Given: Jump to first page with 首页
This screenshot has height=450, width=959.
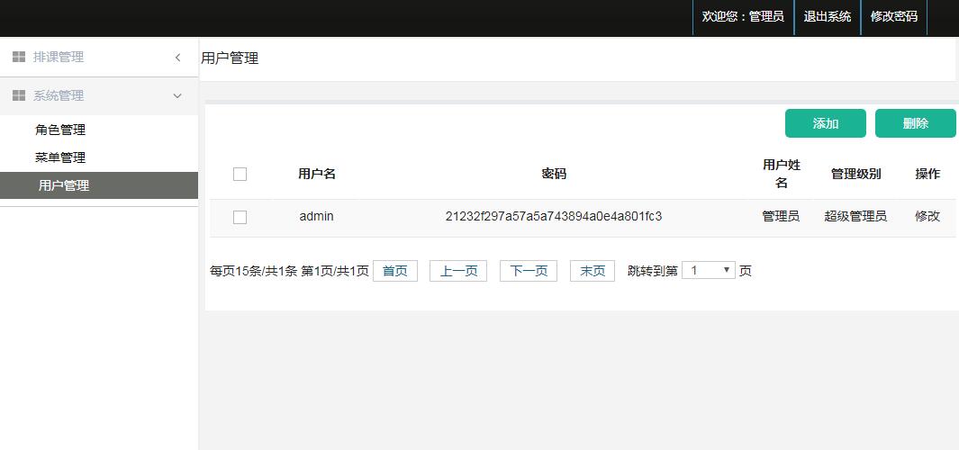Looking at the screenshot, I should click(x=395, y=271).
